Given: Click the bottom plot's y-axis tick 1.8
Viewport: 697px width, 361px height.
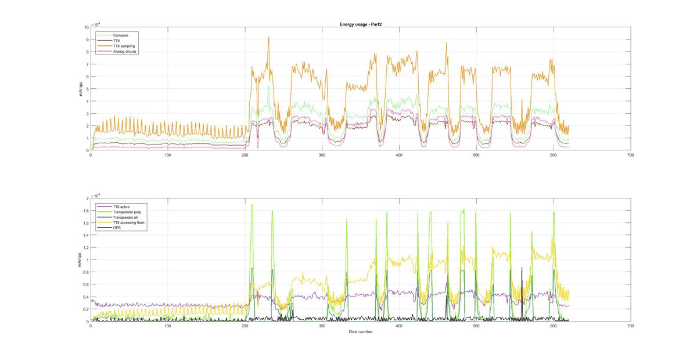Looking at the screenshot, I should pyautogui.click(x=86, y=211).
